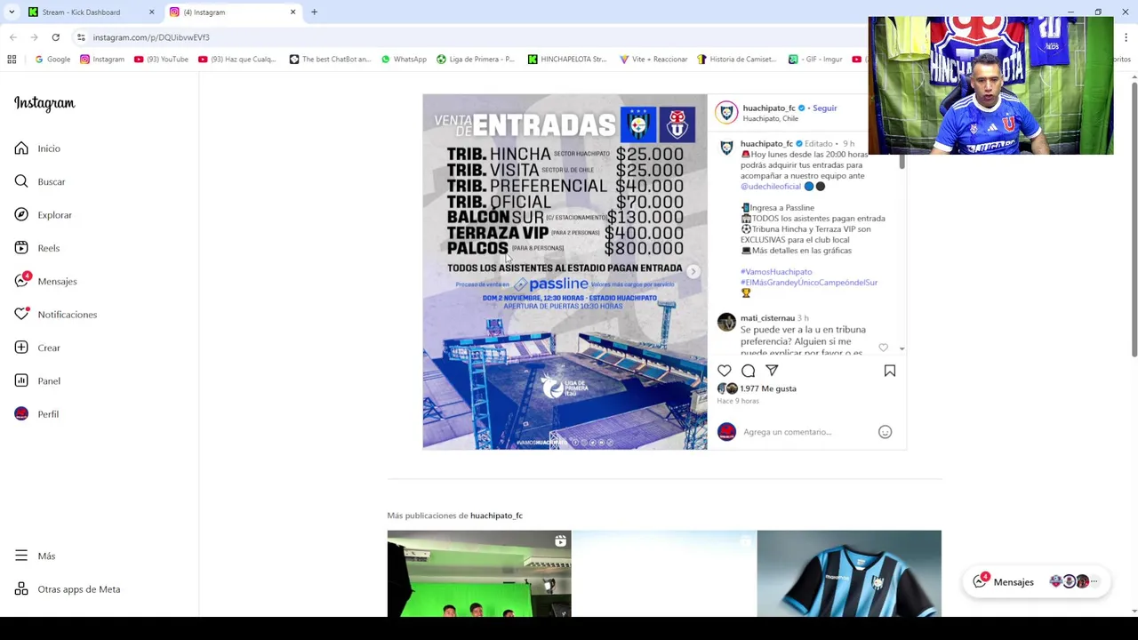
Task: Open @udechileoficial mention link
Action: pos(771,187)
